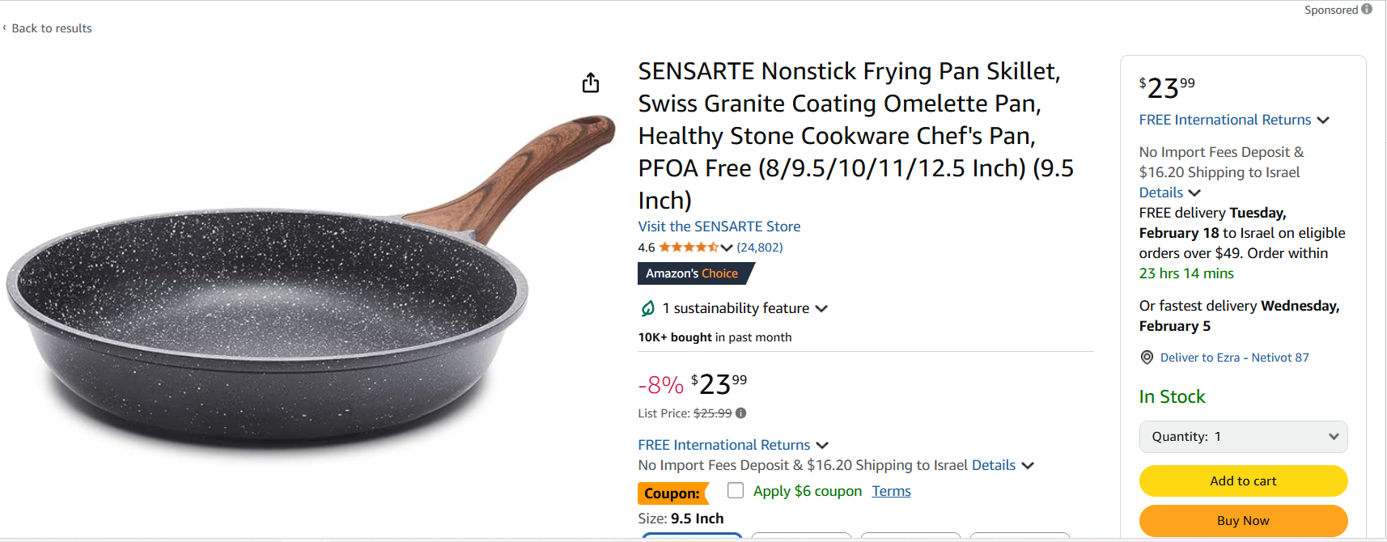Tick the Apply $6 coupon checkbox
This screenshot has width=1387, height=542.
(x=736, y=490)
